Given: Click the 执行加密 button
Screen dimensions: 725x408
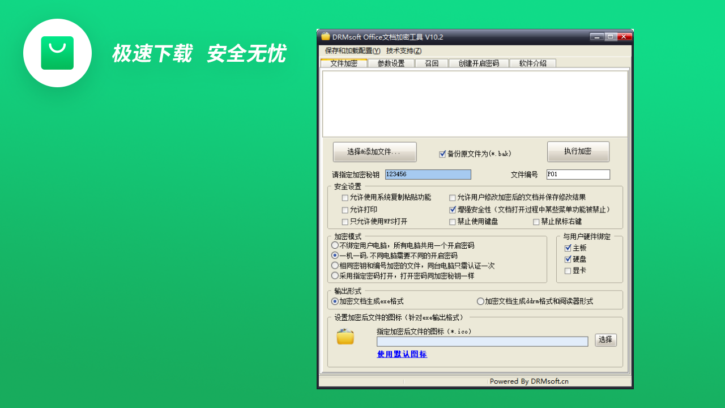Looking at the screenshot, I should click(x=578, y=151).
